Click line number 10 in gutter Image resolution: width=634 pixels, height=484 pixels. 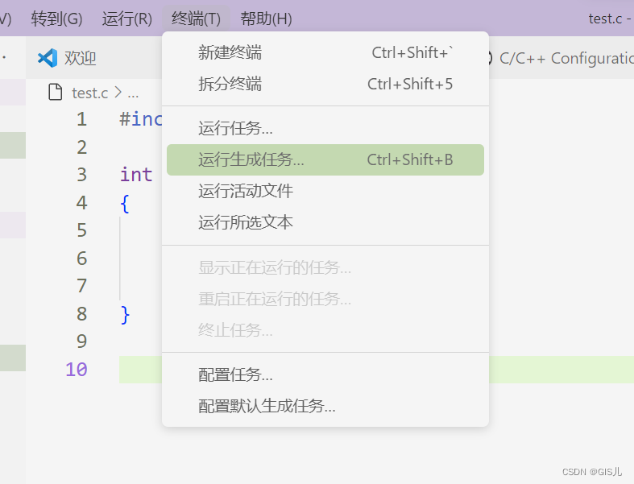[77, 370]
